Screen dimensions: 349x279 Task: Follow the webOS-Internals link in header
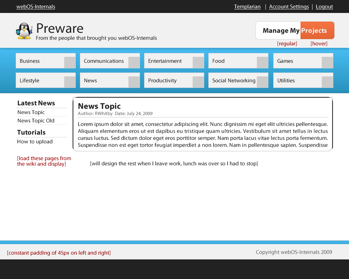(36, 7)
